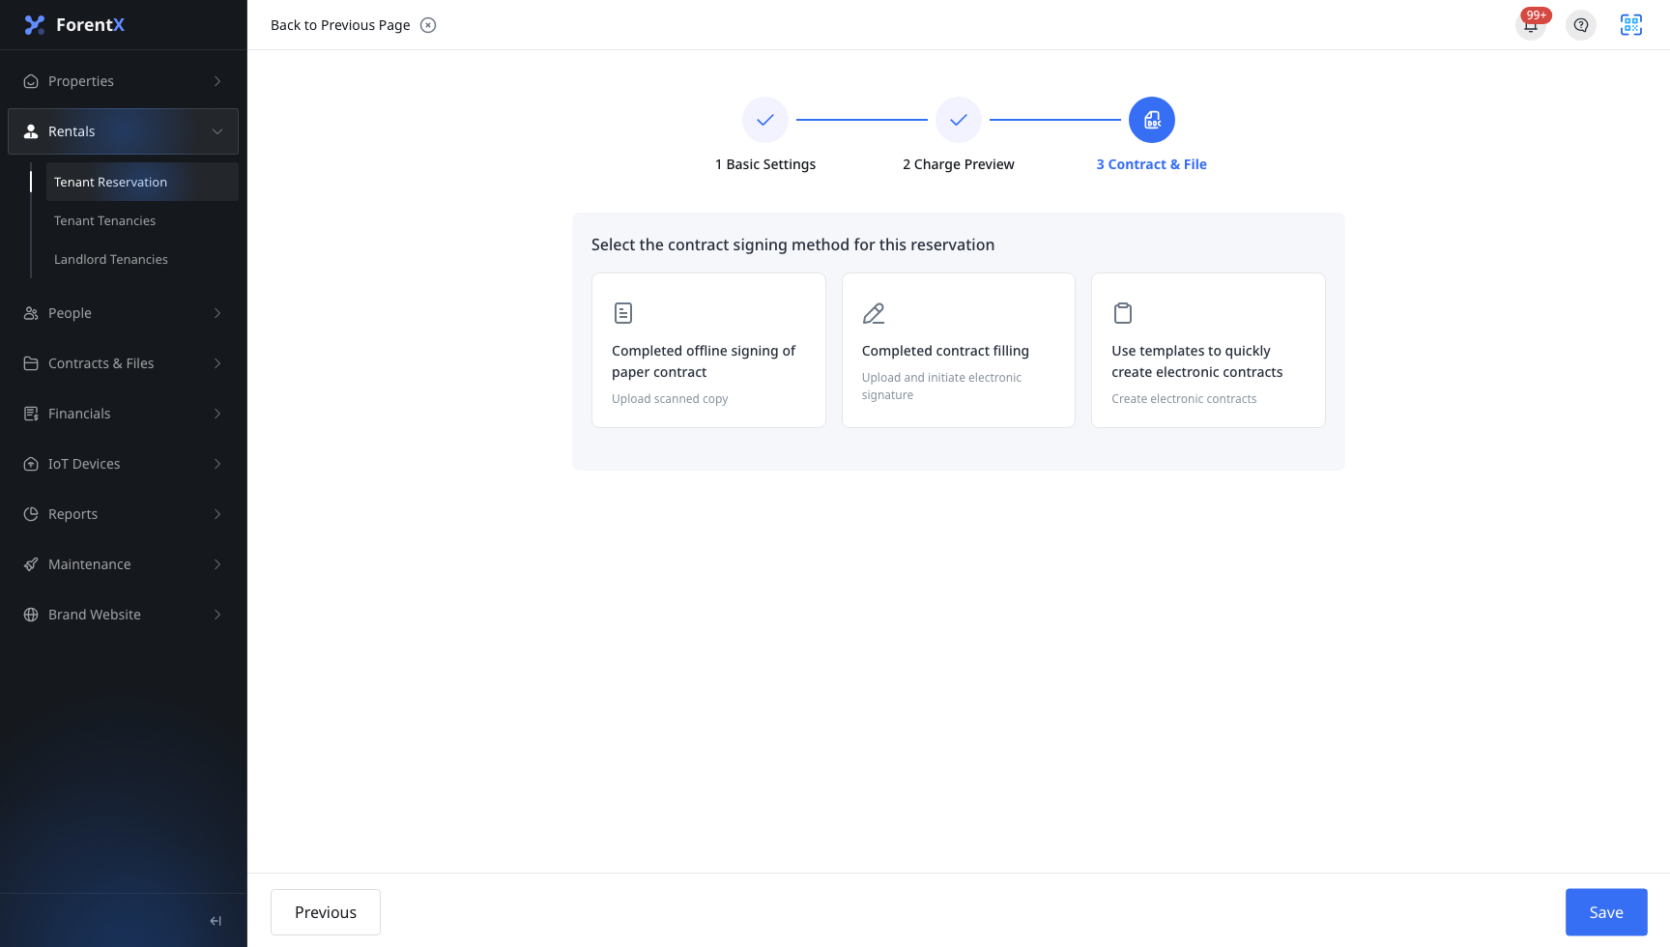Click the Upload scanned copy text
Image resolution: width=1670 pixels, height=947 pixels.
click(670, 399)
